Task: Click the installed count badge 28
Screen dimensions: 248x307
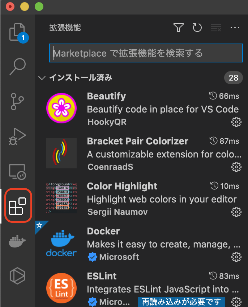Action: (234, 78)
